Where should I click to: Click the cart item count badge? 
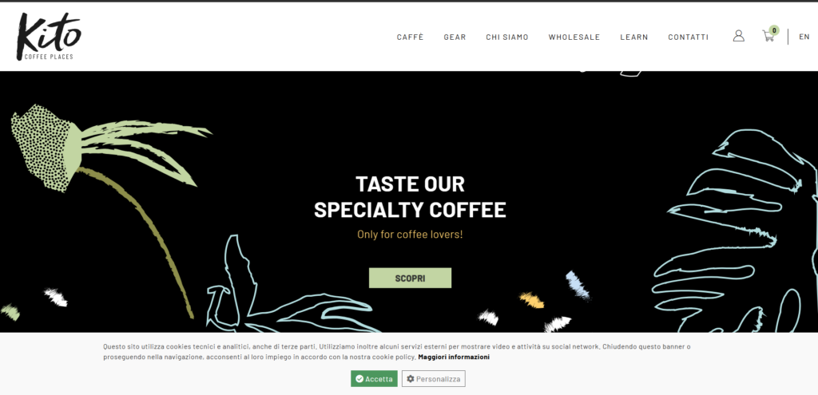[x=774, y=30]
